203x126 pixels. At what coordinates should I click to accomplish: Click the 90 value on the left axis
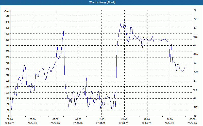(x=8, y=99)
